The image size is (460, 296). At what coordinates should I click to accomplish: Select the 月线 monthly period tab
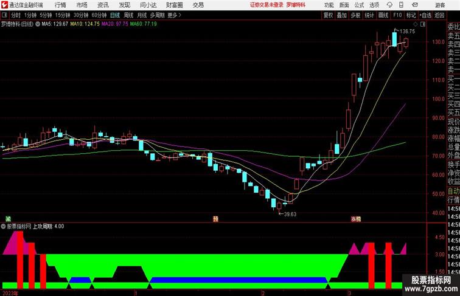coord(142,15)
